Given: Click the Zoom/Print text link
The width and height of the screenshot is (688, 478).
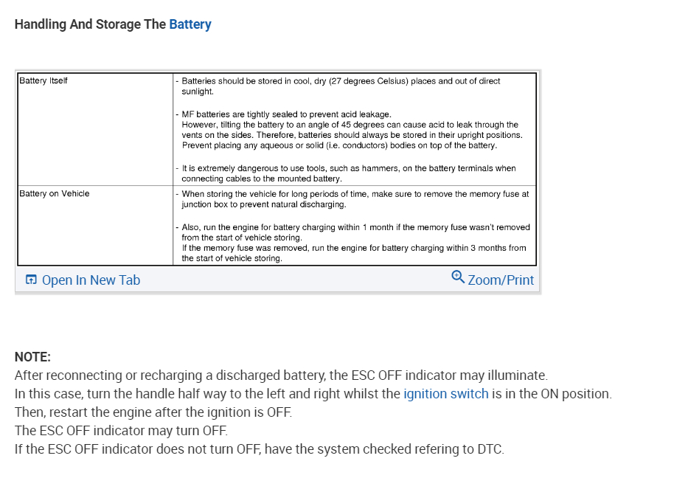Looking at the screenshot, I should (501, 280).
